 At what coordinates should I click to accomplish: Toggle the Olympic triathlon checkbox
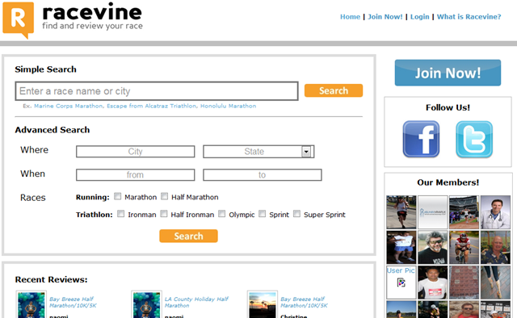coord(222,214)
